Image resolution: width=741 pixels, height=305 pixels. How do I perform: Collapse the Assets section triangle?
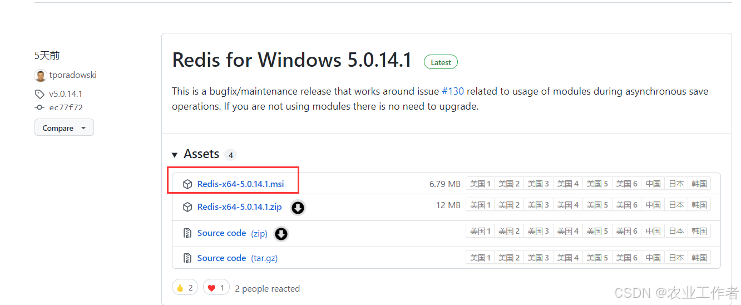coord(175,155)
